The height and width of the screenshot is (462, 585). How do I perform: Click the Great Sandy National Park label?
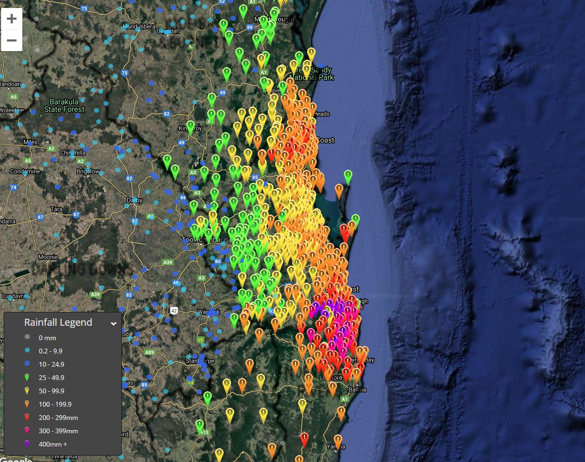pyautogui.click(x=312, y=73)
